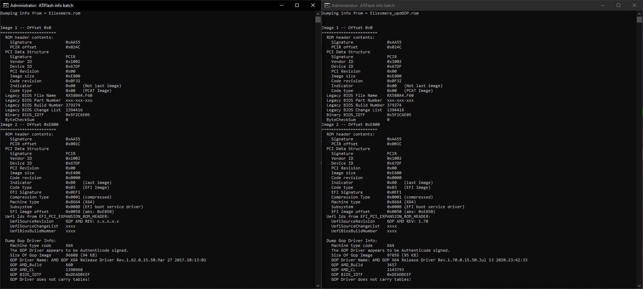This screenshot has width=643, height=289.
Task: Click 'Image 1 -- Offset 0x0' in left window
Action: (26, 28)
